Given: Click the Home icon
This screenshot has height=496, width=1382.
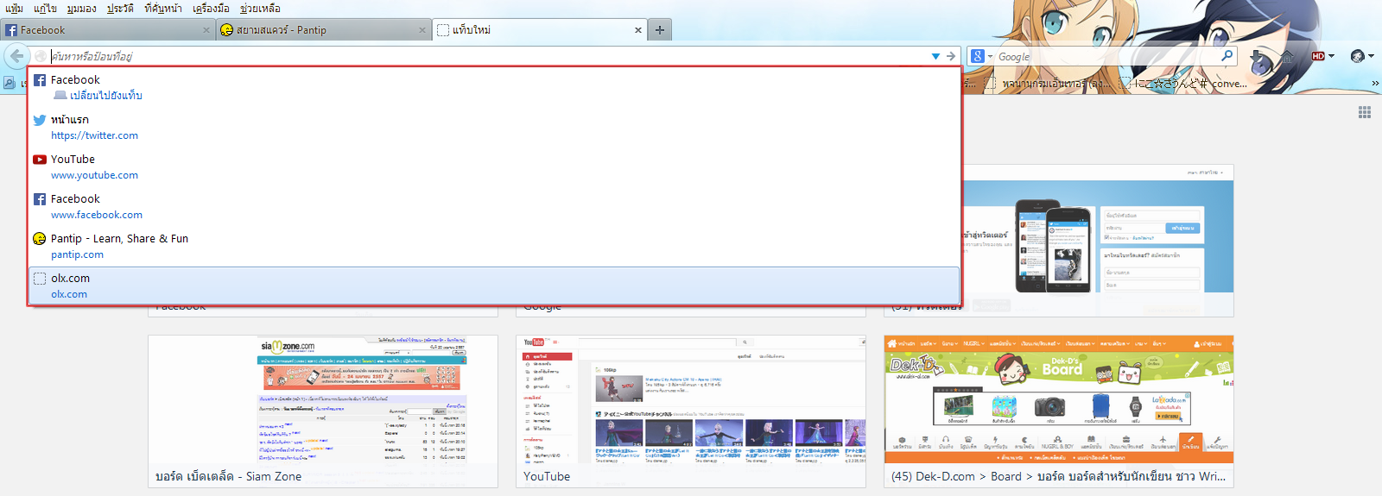Looking at the screenshot, I should pos(1287,57).
